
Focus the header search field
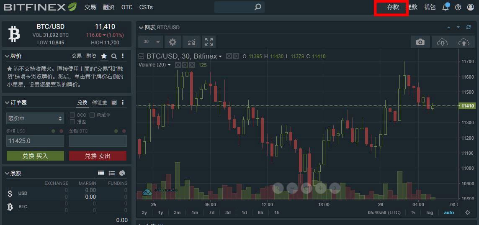click(239, 7)
